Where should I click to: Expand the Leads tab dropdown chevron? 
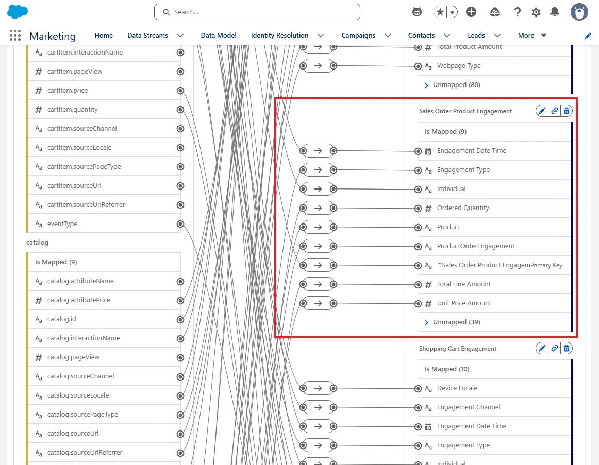click(x=497, y=36)
